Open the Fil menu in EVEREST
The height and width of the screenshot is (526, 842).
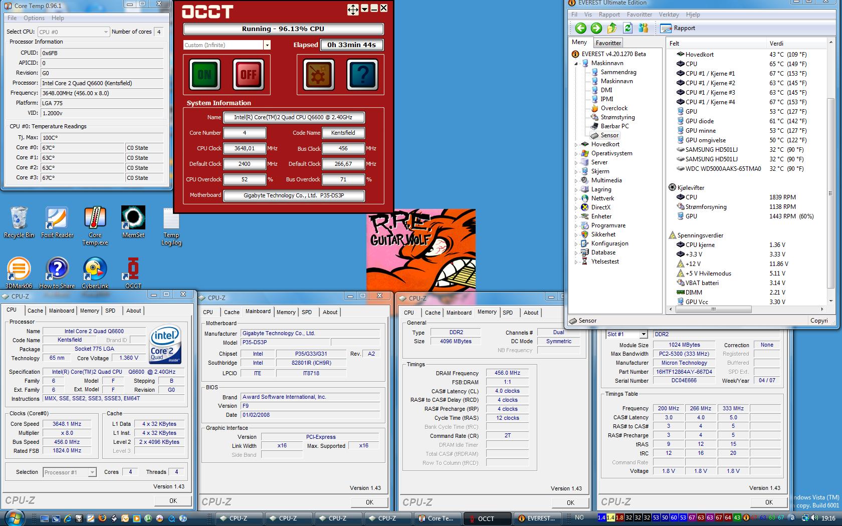click(574, 15)
